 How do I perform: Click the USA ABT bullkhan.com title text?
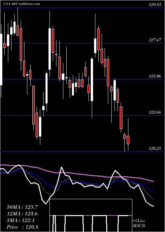(22, 4)
